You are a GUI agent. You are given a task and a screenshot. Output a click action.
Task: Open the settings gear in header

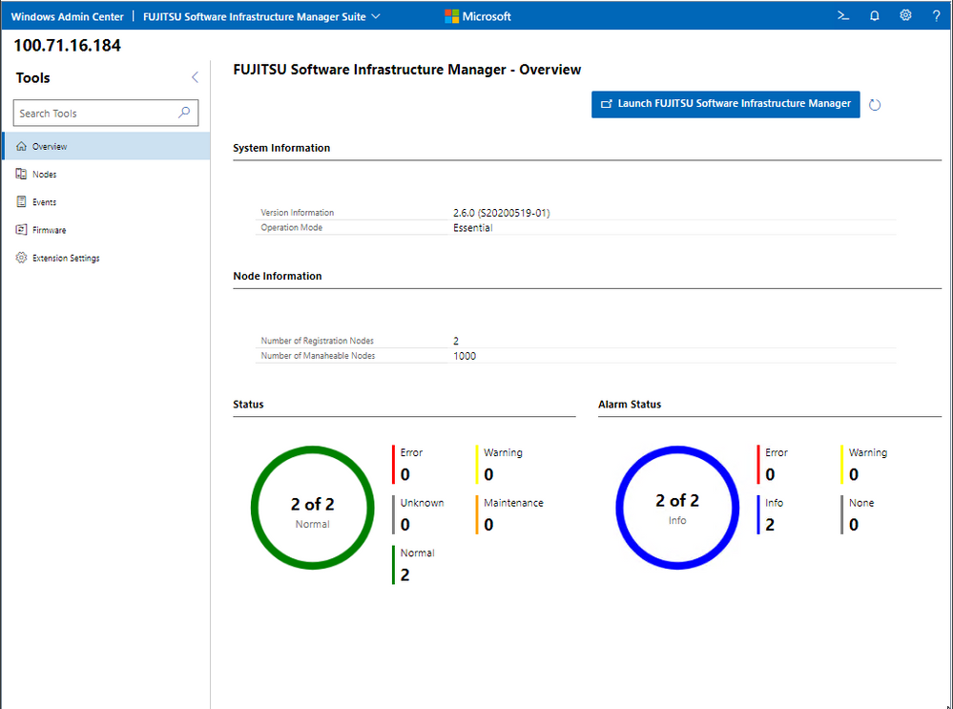pyautogui.click(x=905, y=16)
